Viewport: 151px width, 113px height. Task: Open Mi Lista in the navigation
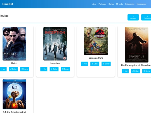(x=119, y=4)
